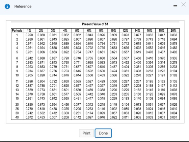Click value 0.146 in period 25 row
The height and width of the screenshot is (142, 189).
coord(101,109)
